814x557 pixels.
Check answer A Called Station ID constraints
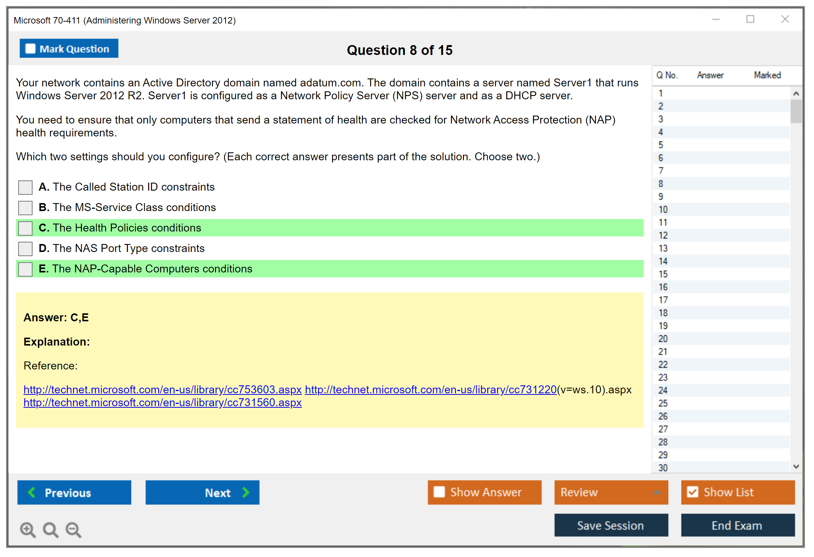point(25,187)
